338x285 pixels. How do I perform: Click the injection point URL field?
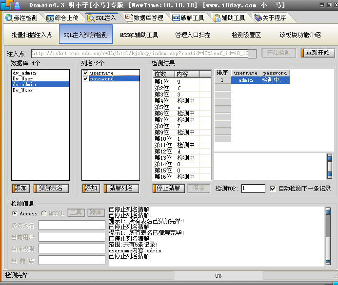(144, 54)
